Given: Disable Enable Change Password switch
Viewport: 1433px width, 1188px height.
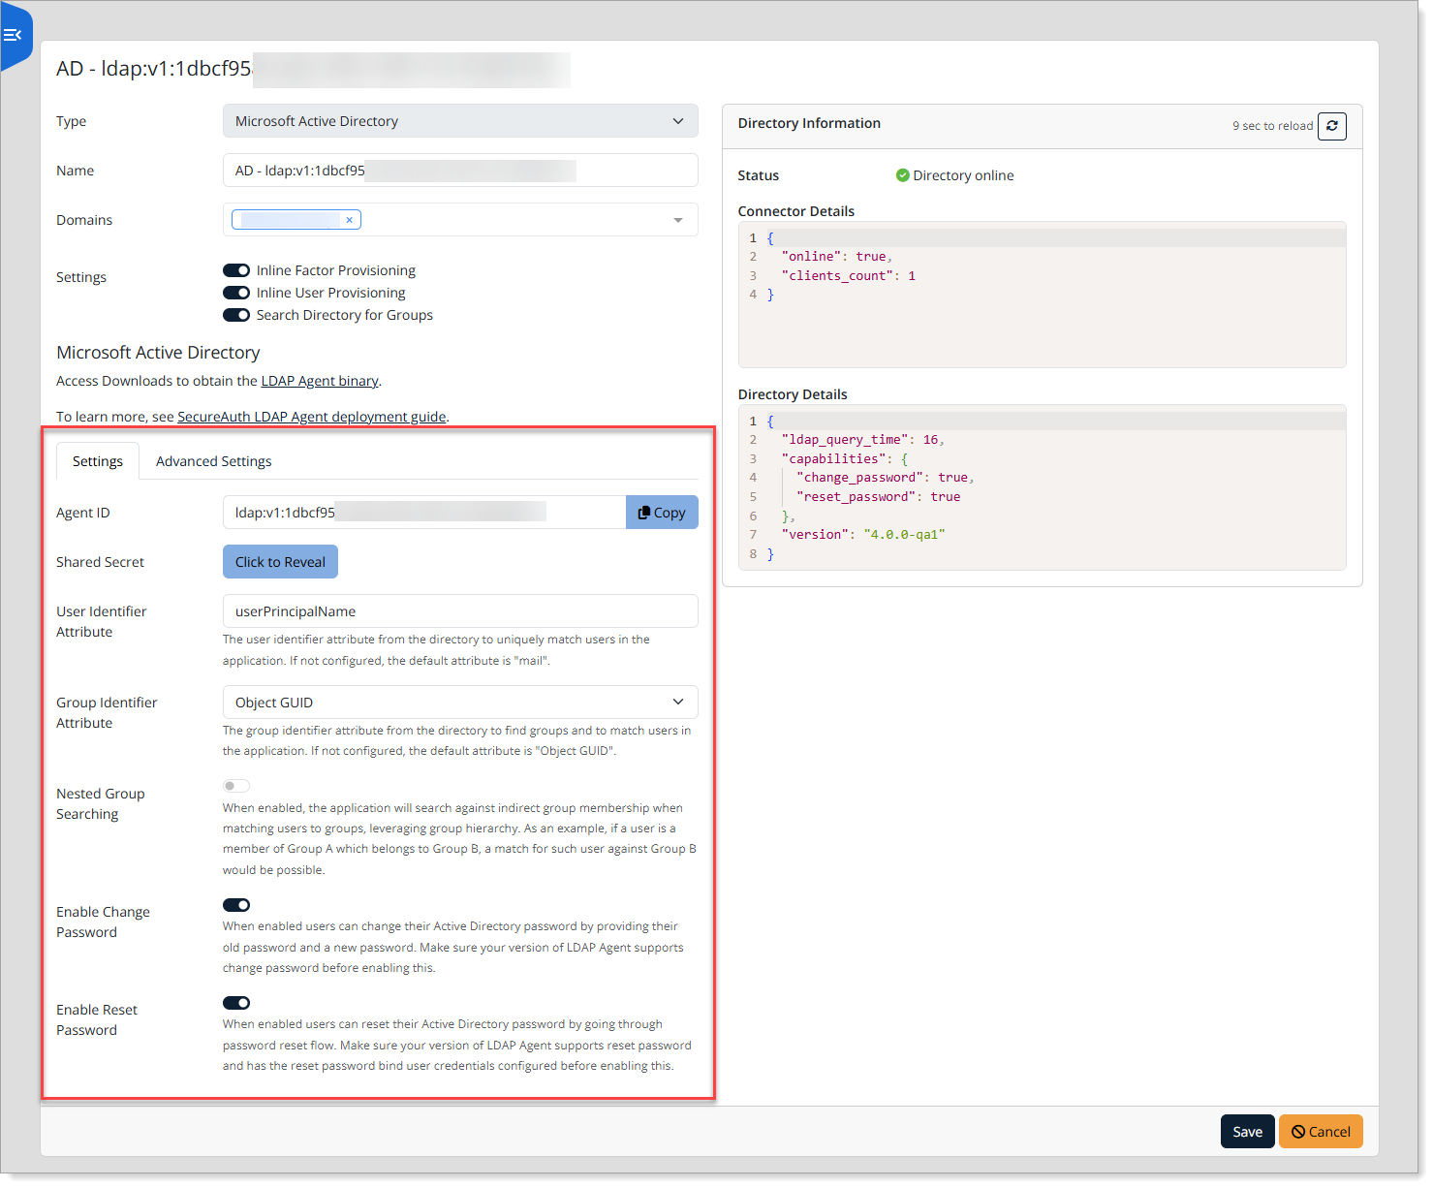Looking at the screenshot, I should coord(236,905).
